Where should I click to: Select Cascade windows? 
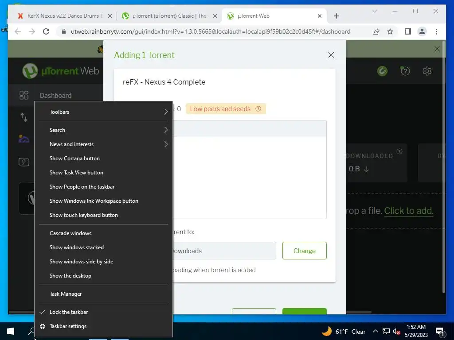pyautogui.click(x=103, y=233)
